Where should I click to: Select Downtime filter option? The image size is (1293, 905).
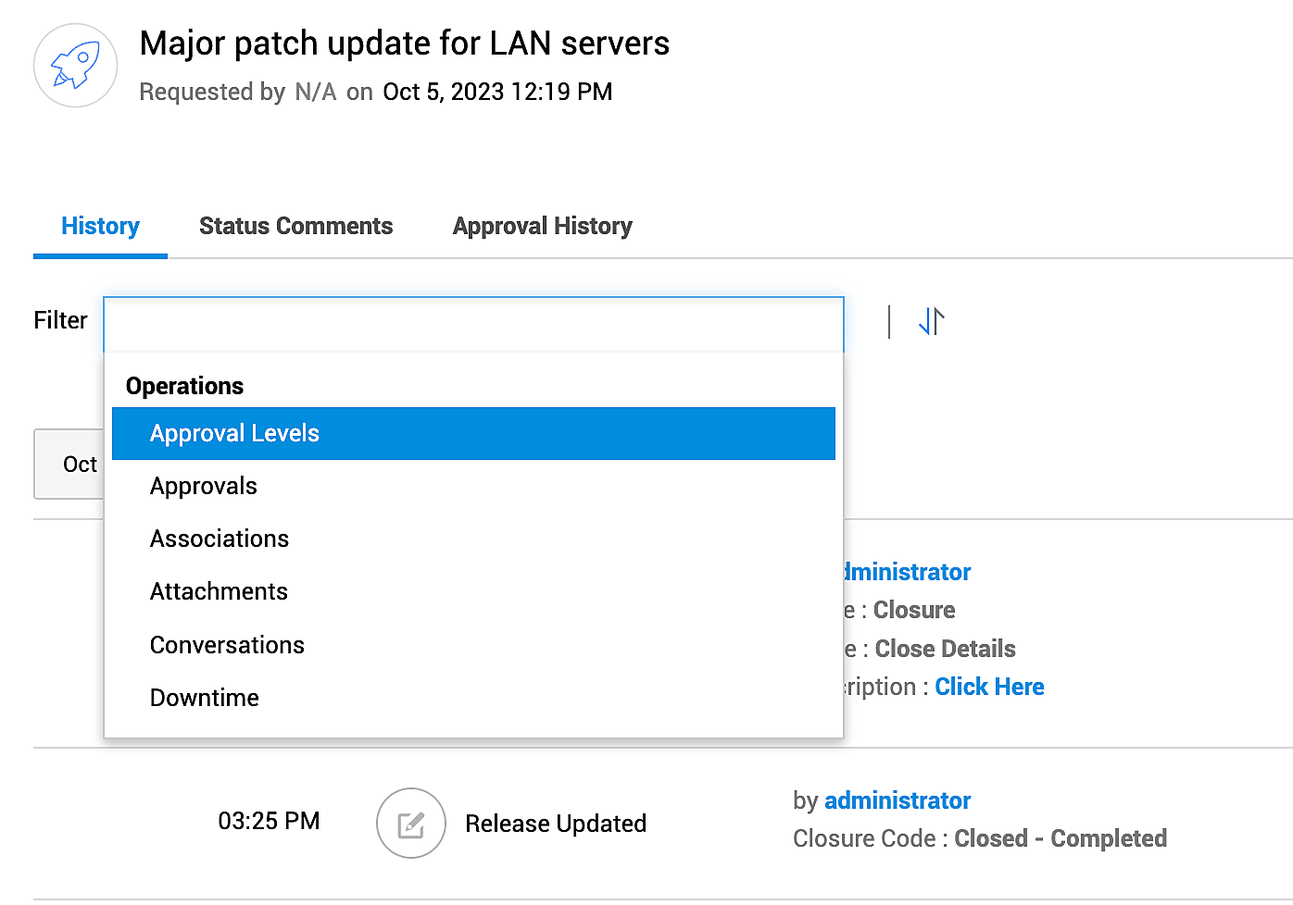coord(473,698)
